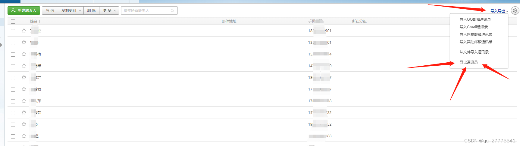
Task: Select checkbox for the fifth contact row
Action: point(13,78)
